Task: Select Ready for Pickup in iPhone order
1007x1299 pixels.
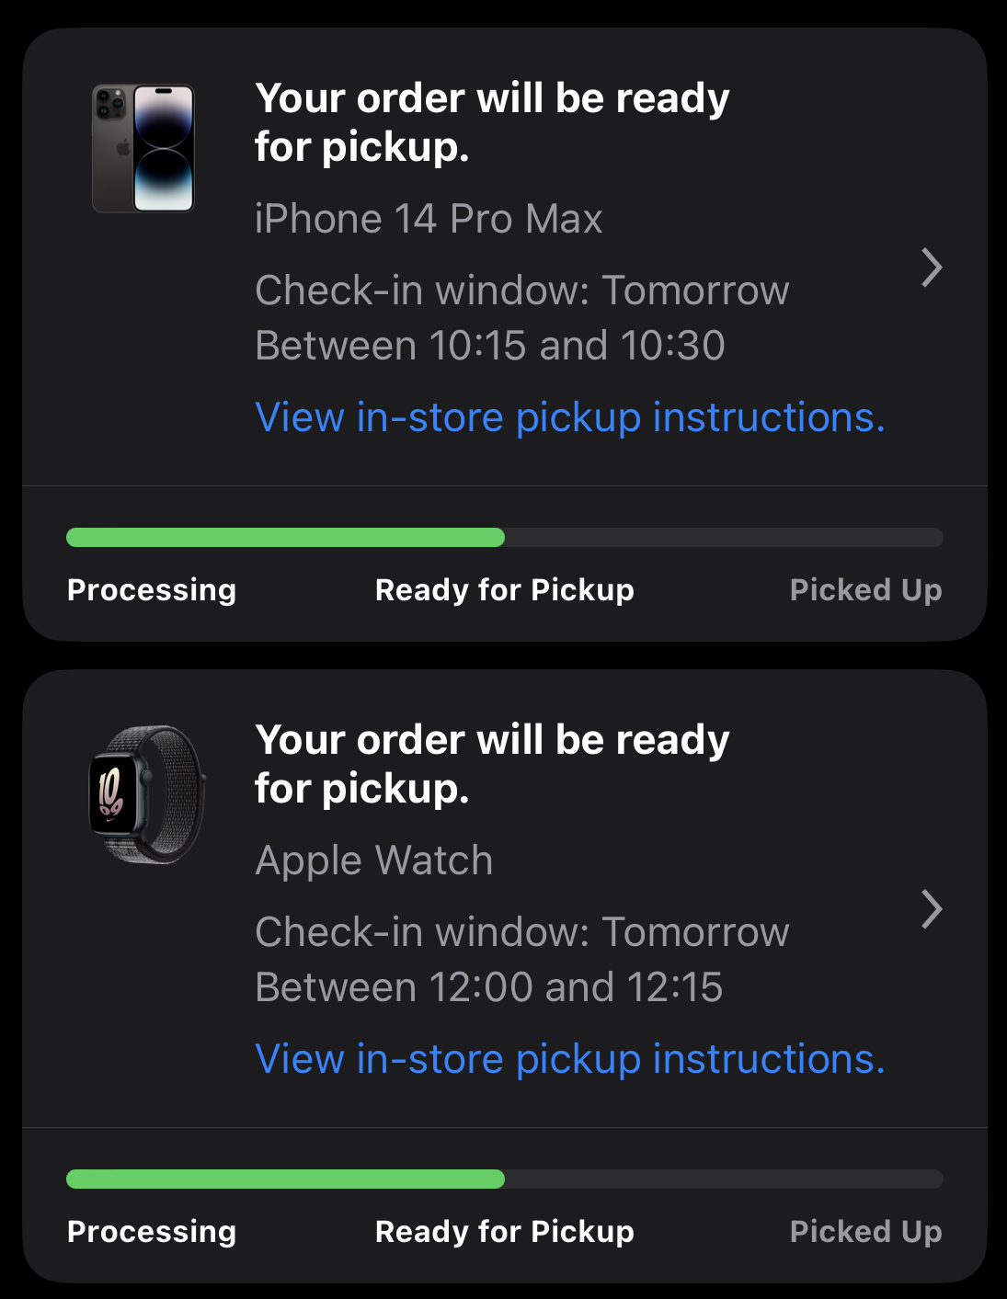Action: click(504, 590)
